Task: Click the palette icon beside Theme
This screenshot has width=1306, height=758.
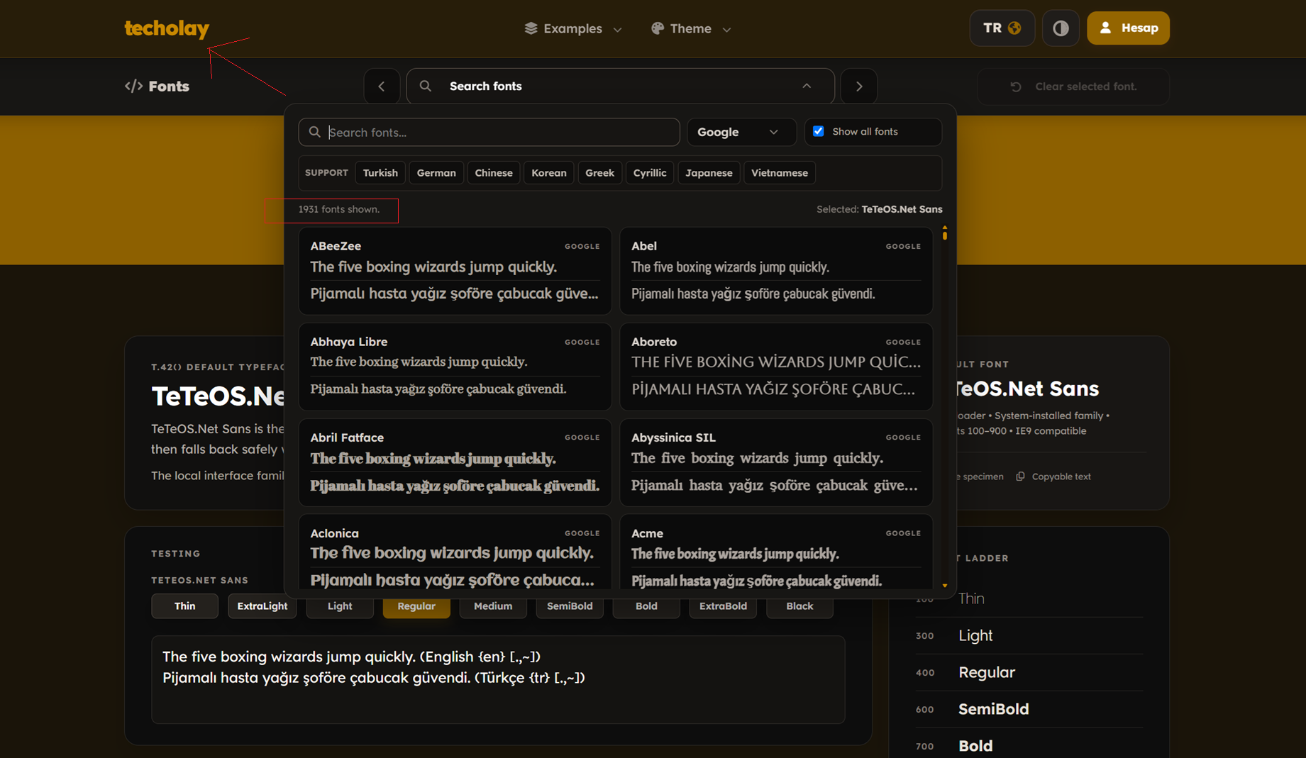Action: (x=658, y=28)
